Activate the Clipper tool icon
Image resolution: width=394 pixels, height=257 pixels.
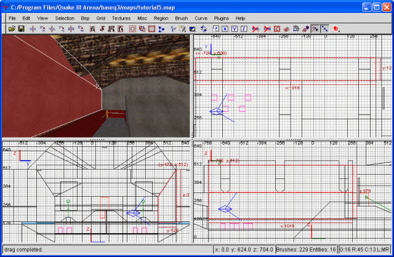point(161,29)
